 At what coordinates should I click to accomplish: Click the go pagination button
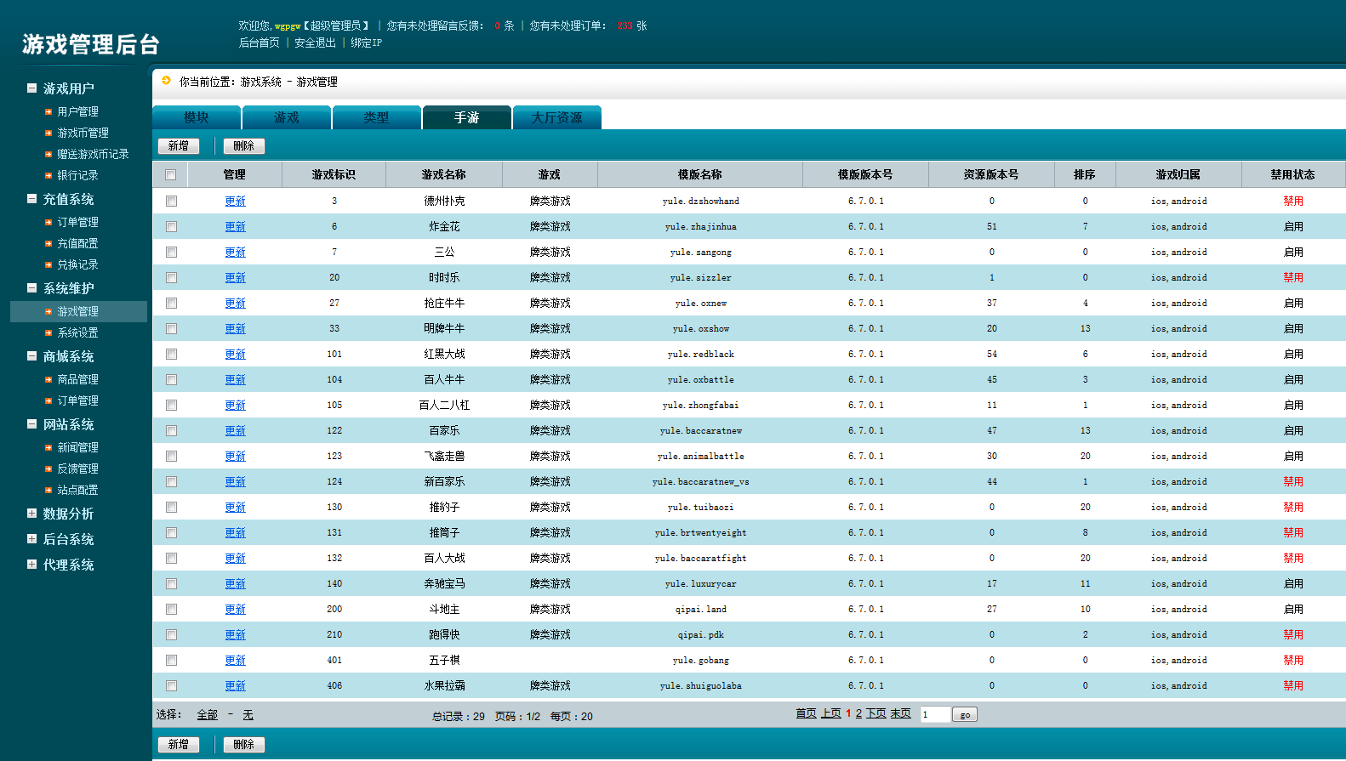965,714
